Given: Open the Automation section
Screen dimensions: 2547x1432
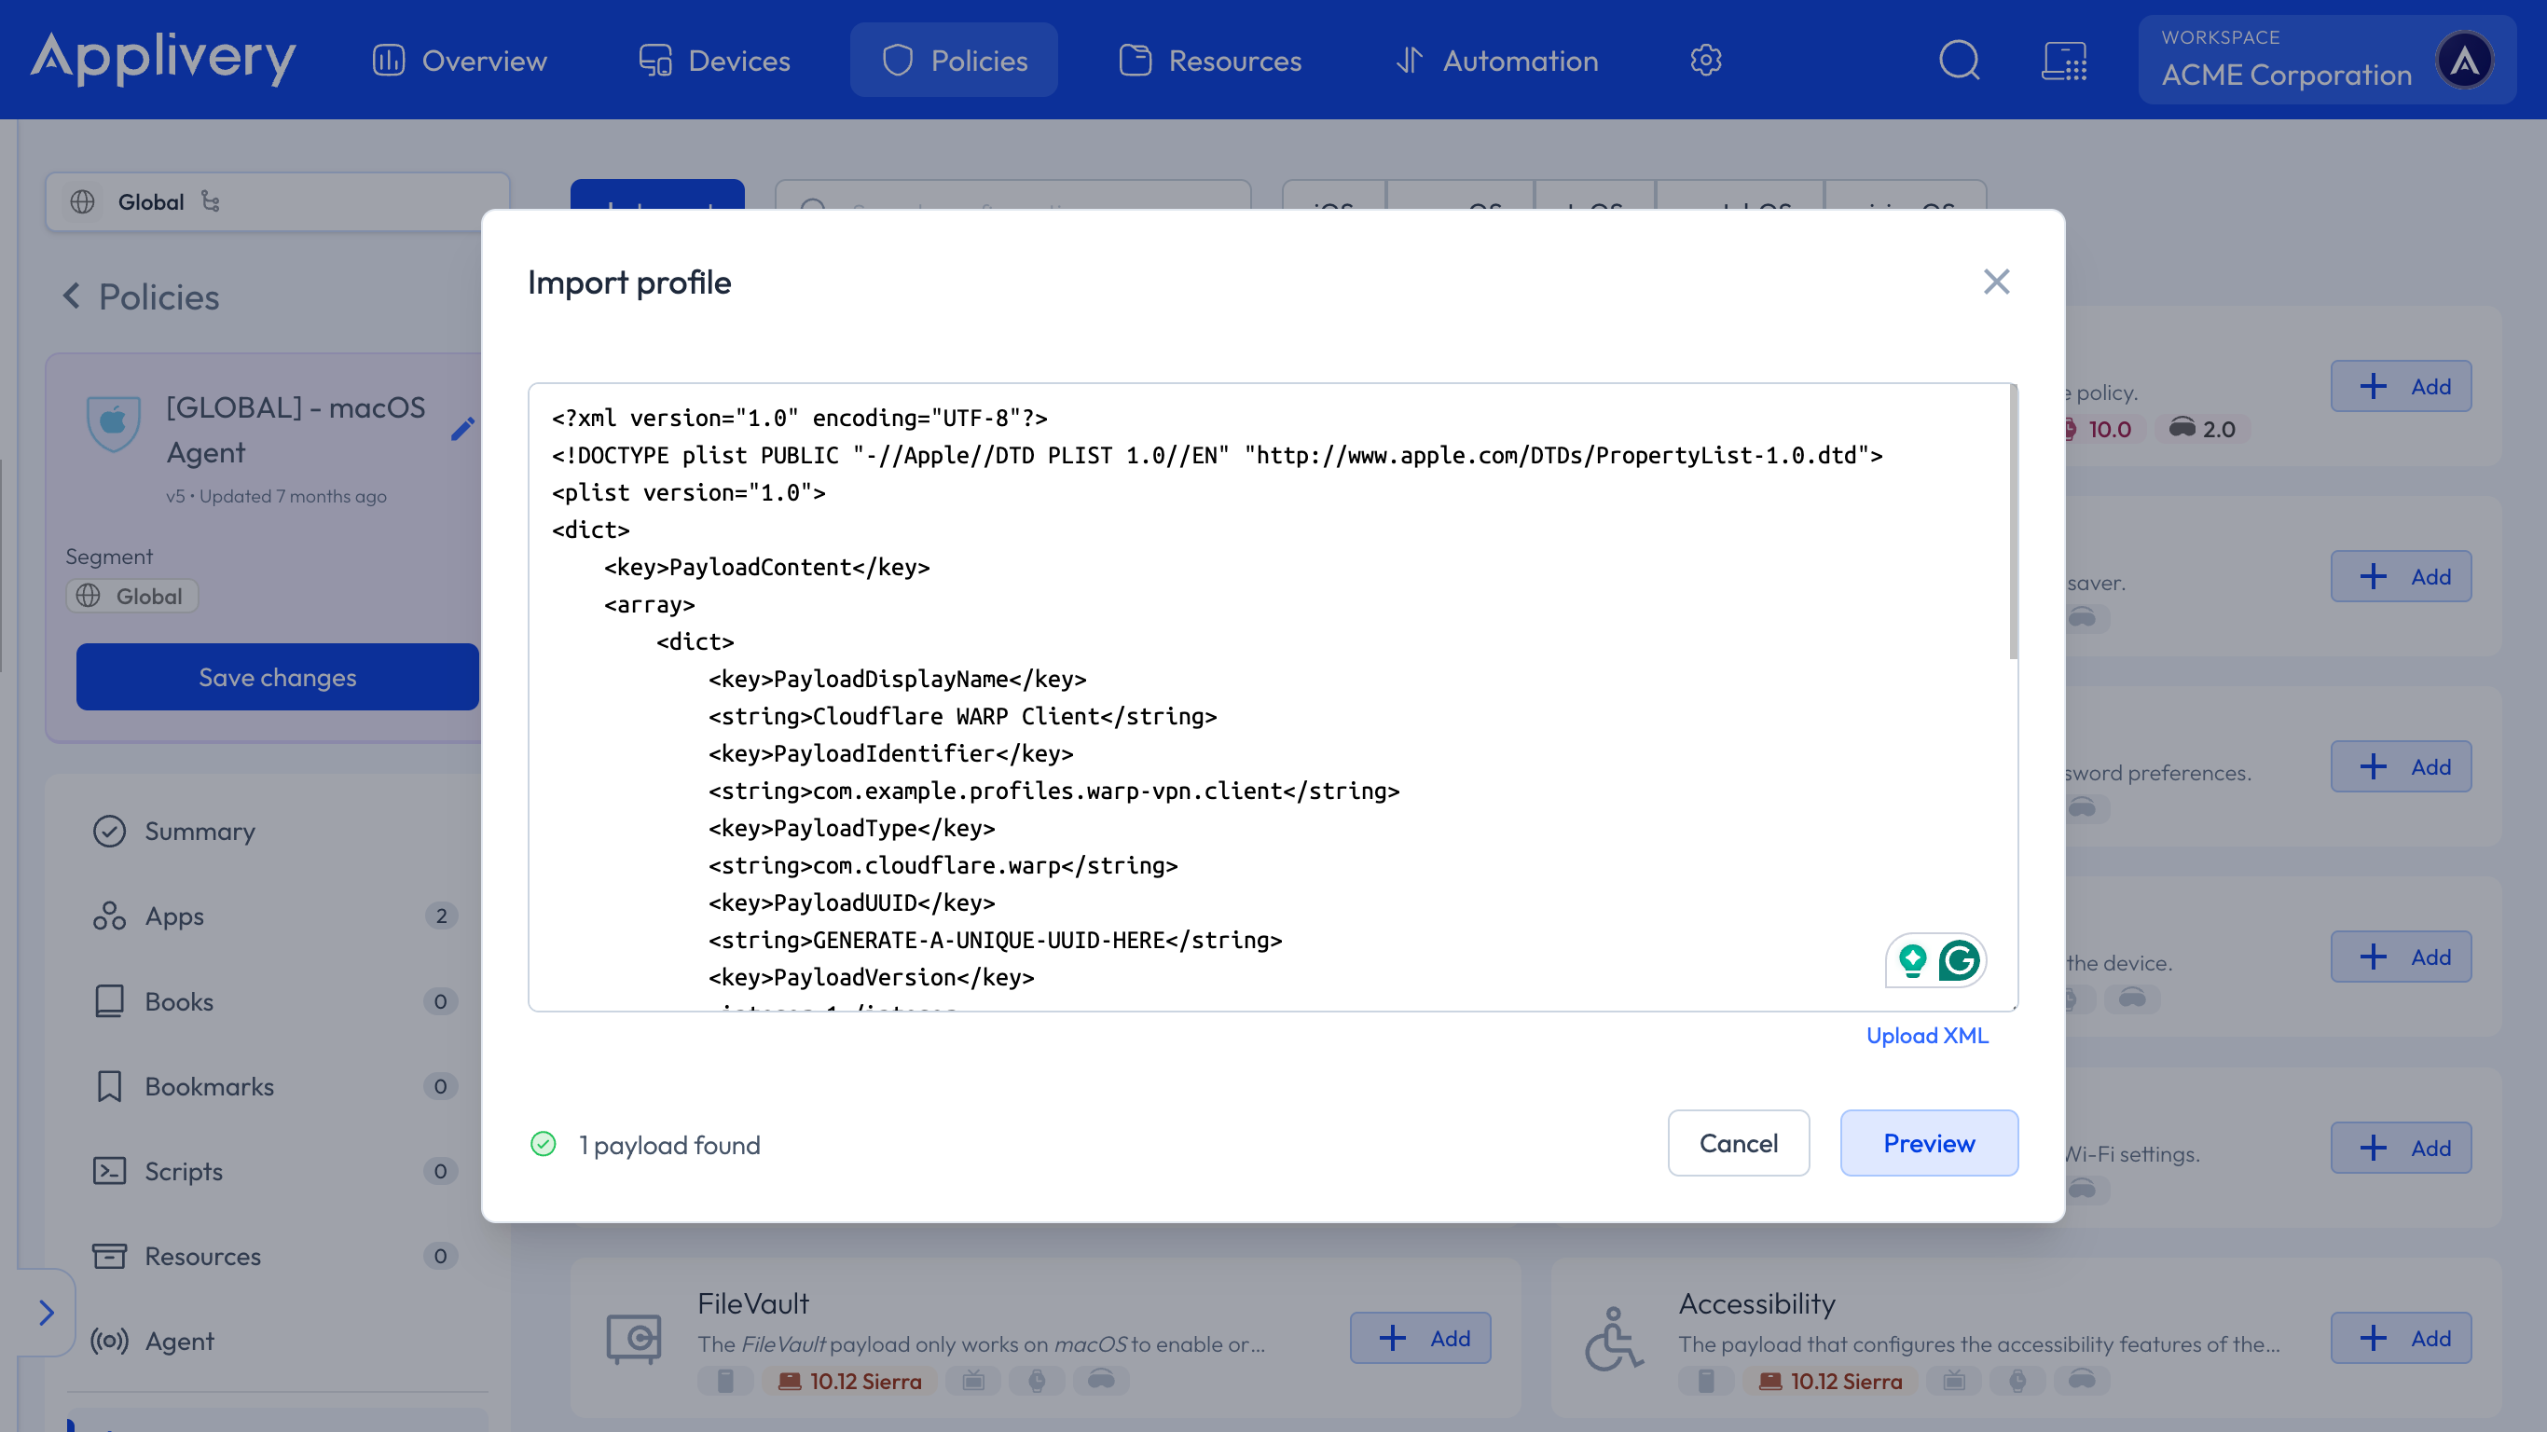Looking at the screenshot, I should (x=1496, y=61).
